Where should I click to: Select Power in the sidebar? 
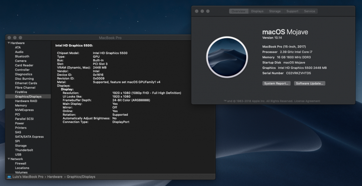click(x=20, y=123)
